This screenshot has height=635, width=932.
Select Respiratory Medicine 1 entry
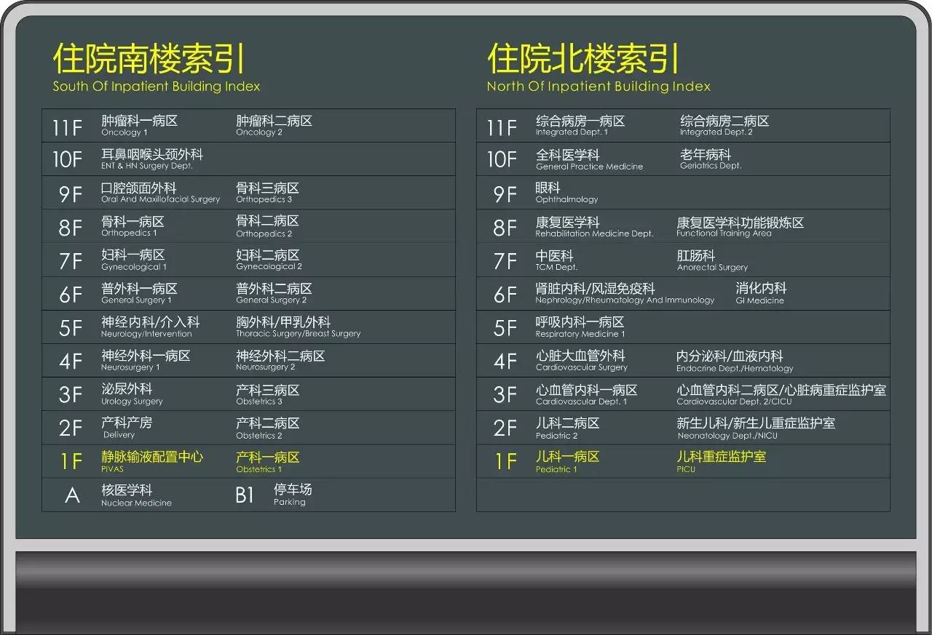click(x=580, y=327)
